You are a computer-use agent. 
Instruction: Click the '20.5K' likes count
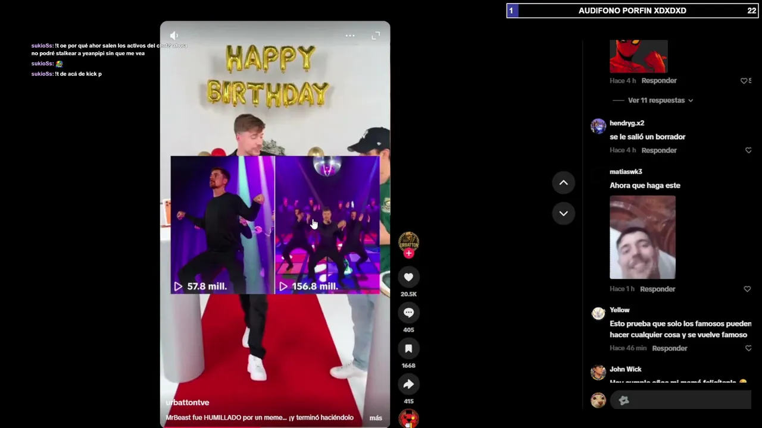coord(408,294)
